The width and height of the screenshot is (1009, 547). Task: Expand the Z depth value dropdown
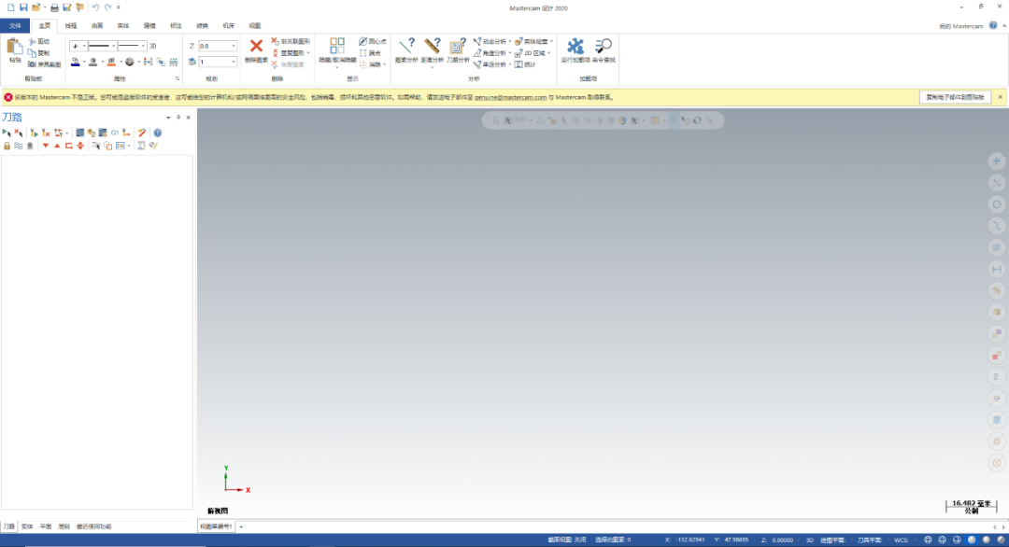(x=233, y=47)
